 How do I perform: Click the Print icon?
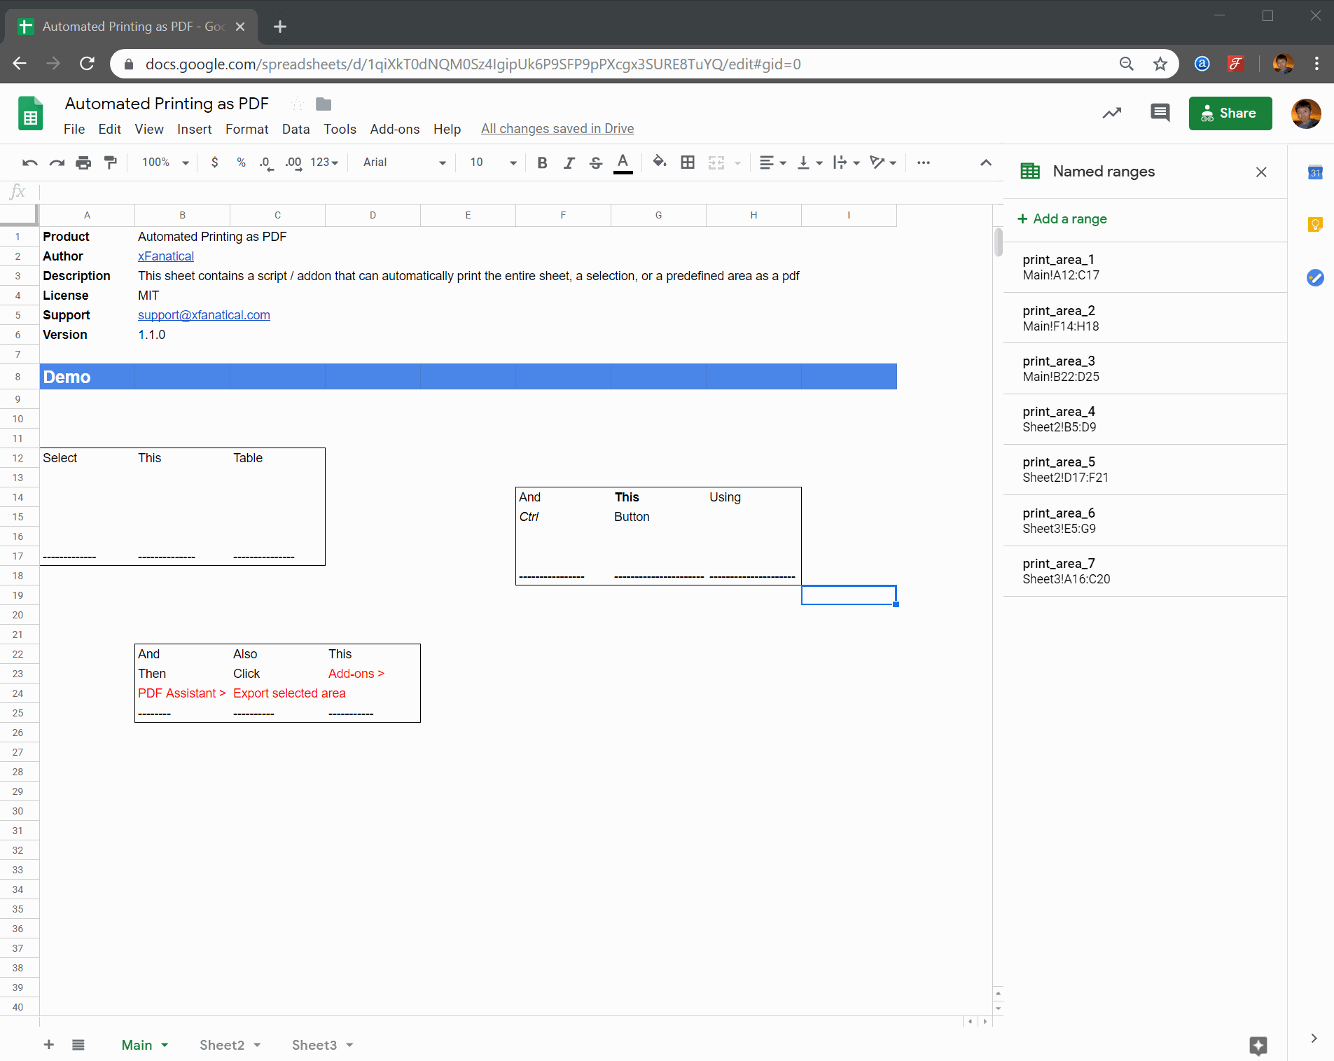(83, 162)
